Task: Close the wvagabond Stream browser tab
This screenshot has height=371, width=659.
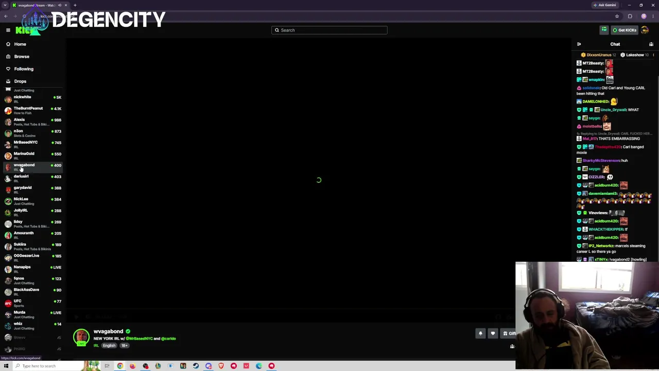Action: point(66,5)
